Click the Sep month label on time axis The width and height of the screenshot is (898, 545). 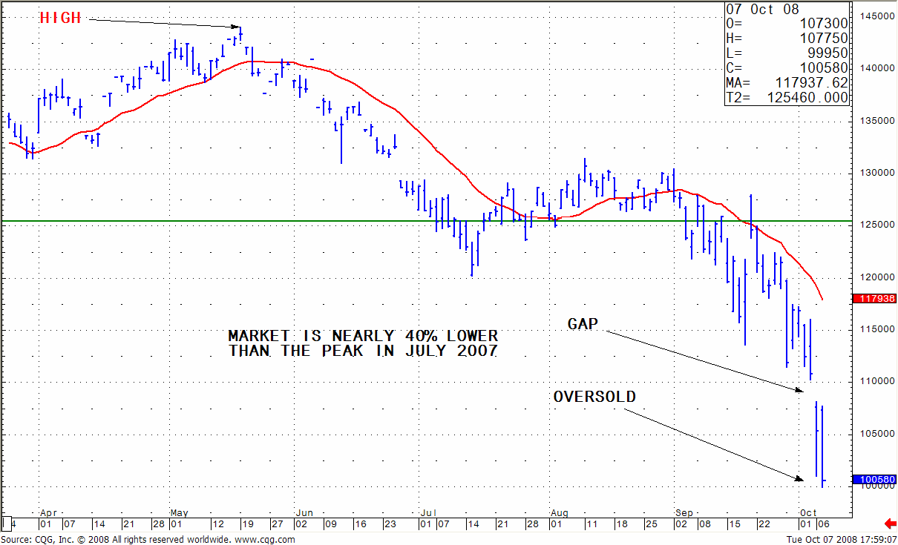684,512
